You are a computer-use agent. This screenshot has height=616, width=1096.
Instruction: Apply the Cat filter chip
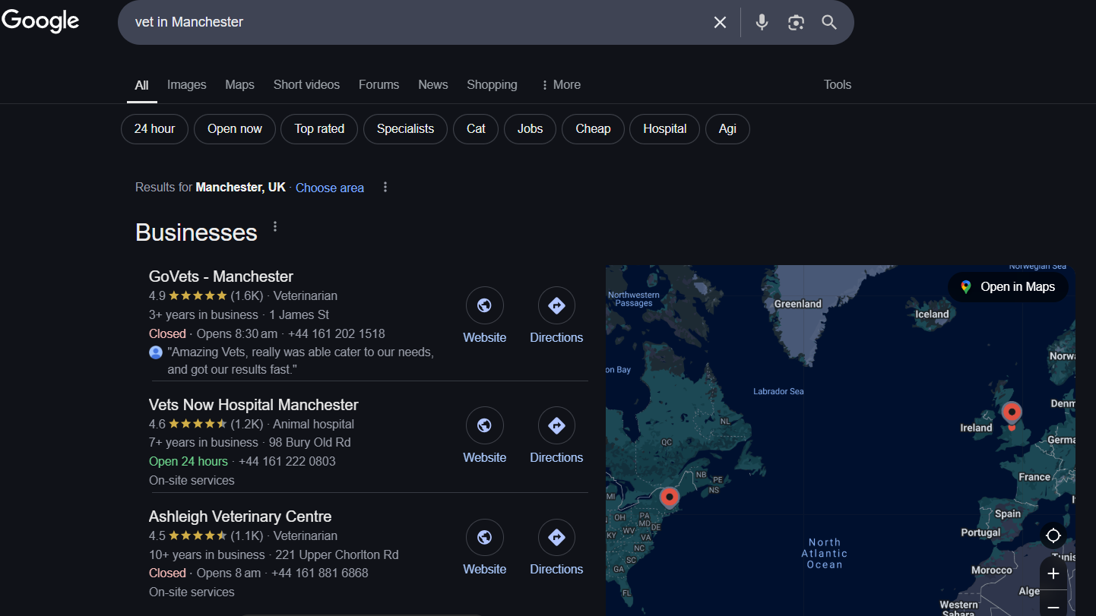(476, 129)
